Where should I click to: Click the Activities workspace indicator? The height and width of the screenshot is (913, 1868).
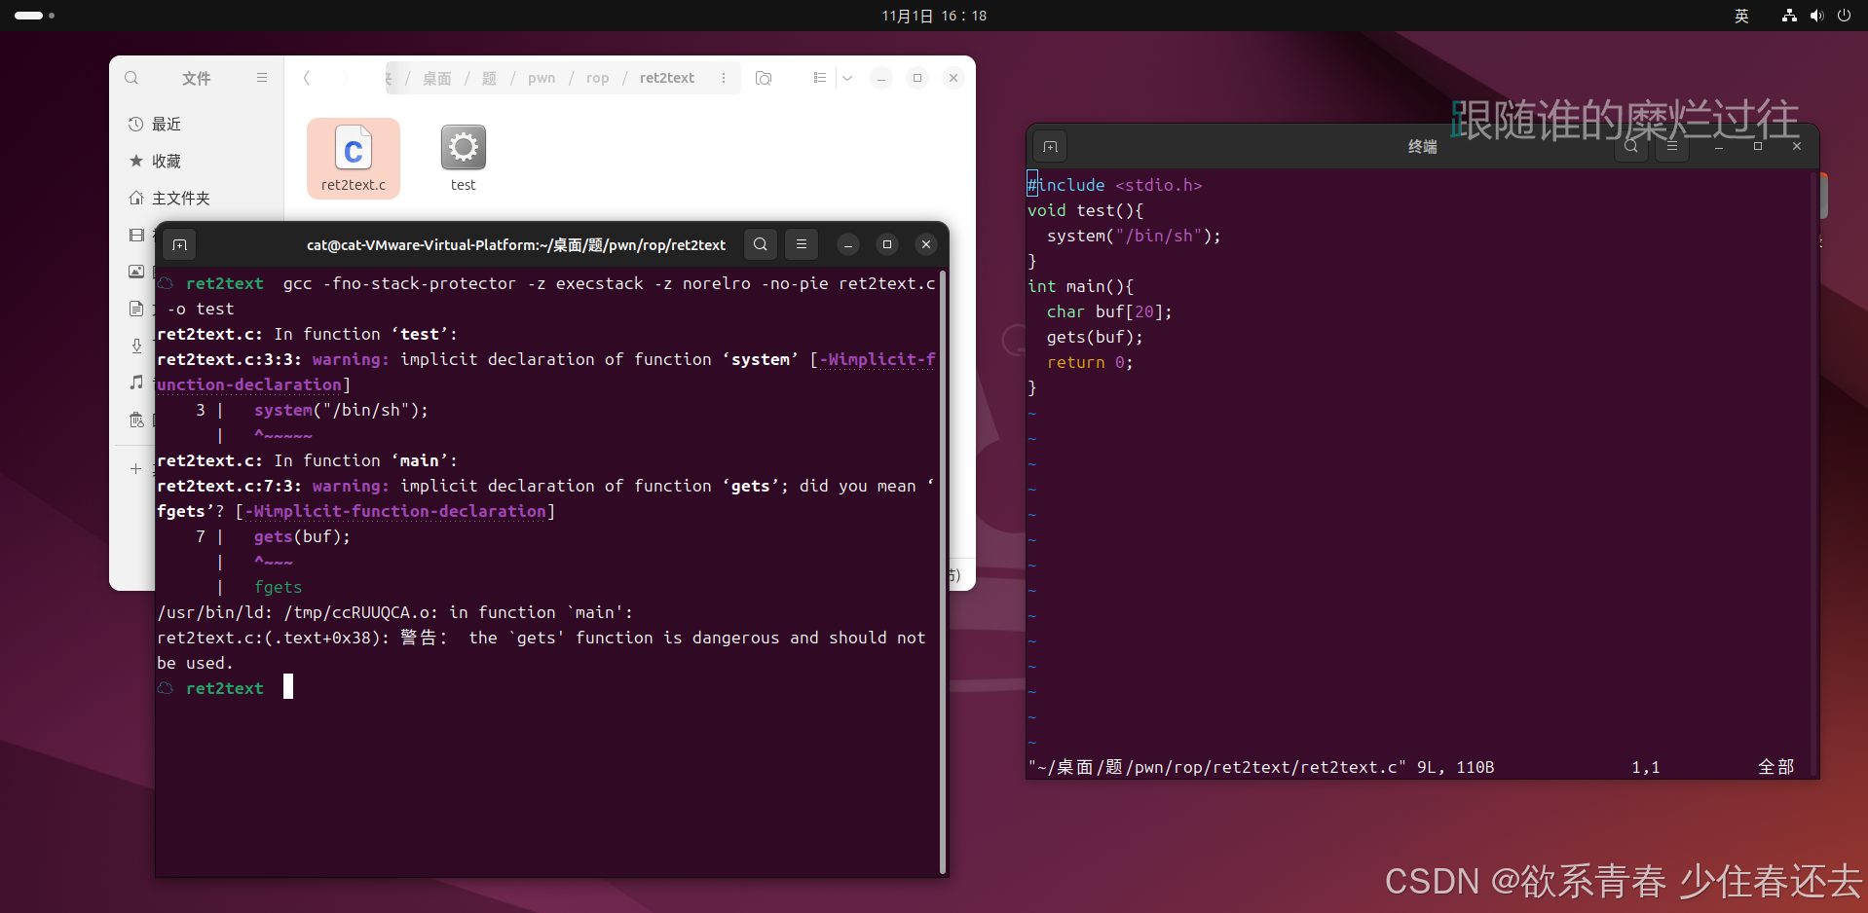point(34,16)
